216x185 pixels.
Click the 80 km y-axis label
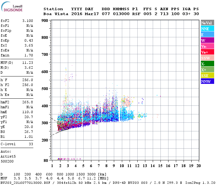(46, 161)
